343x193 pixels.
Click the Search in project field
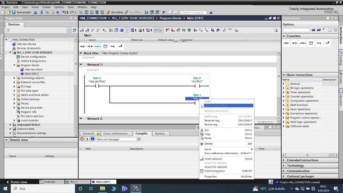pos(193,12)
